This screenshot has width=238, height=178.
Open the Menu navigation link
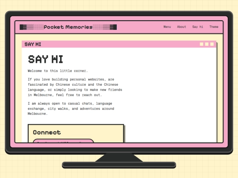click(x=167, y=27)
